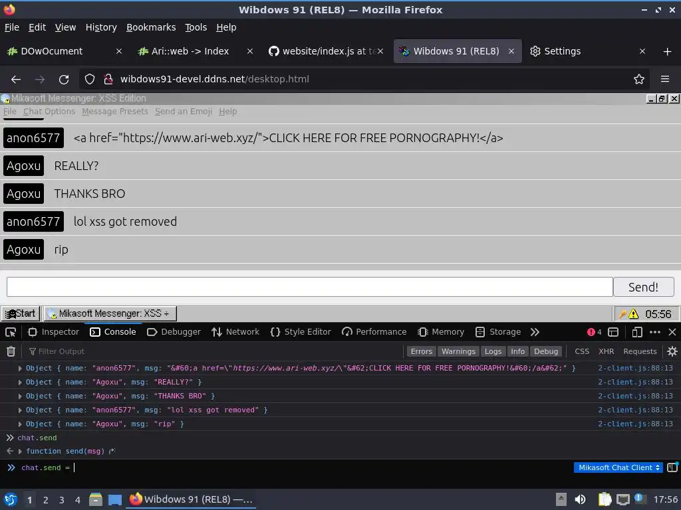Image resolution: width=681 pixels, height=510 pixels.
Task: Open the tracking protection shield
Action: [x=90, y=79]
